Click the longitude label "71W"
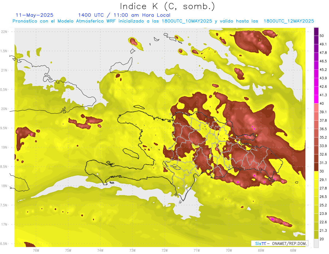The width and height of the screenshot is (329, 254). 197,250
